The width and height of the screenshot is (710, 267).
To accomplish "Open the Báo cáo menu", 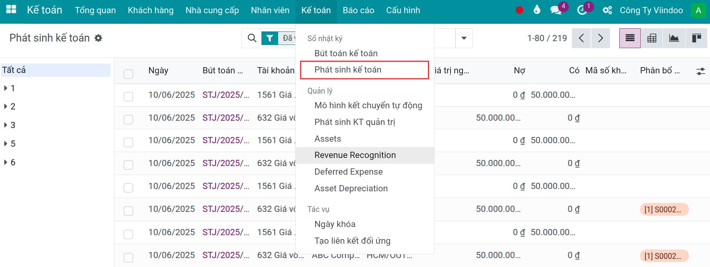I will coord(358,10).
